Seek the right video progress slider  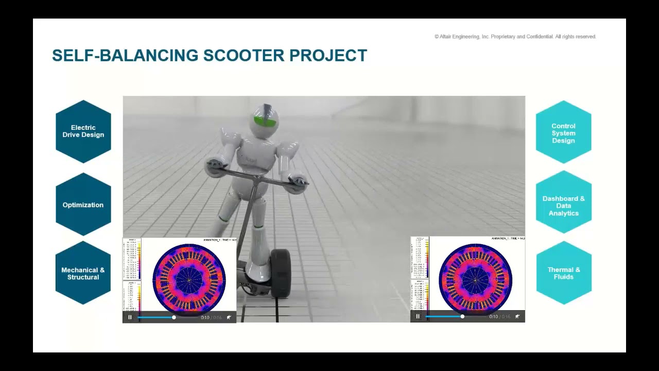456,317
